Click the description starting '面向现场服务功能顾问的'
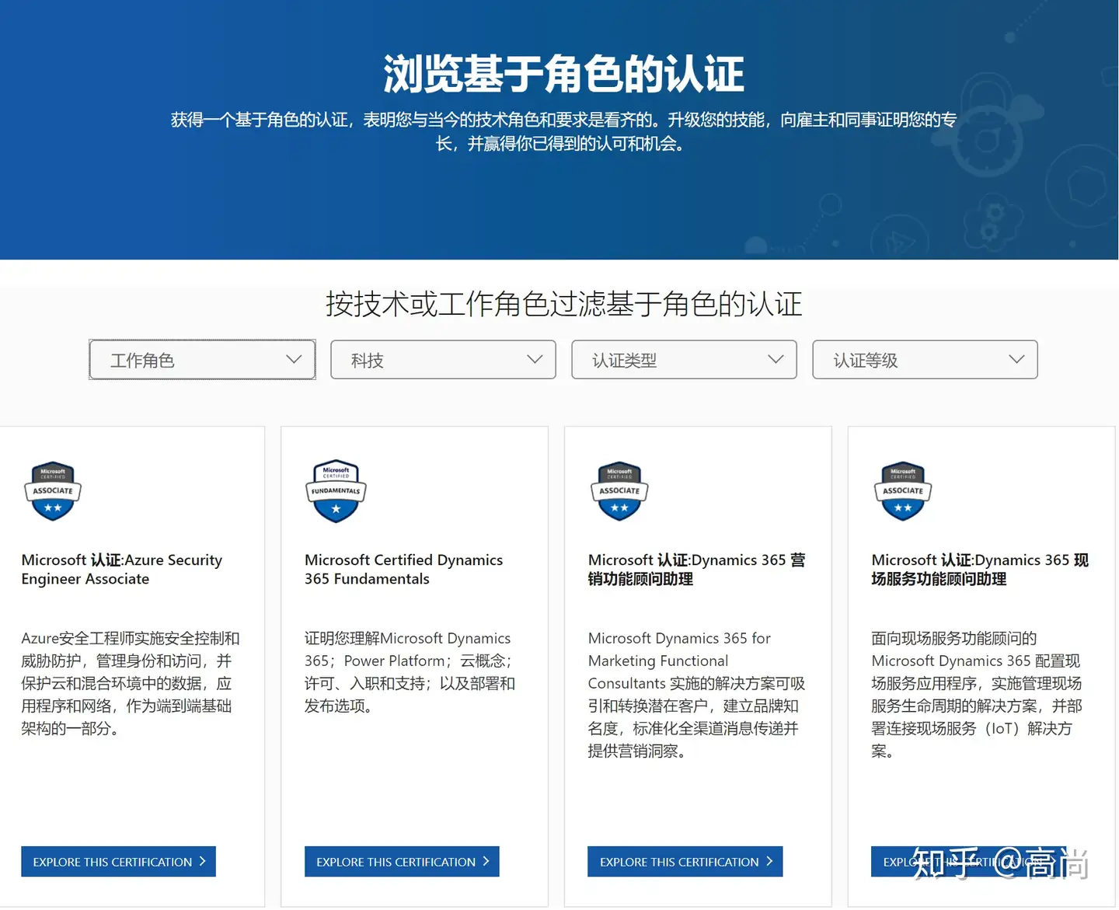The height and width of the screenshot is (910, 1119). (x=977, y=695)
